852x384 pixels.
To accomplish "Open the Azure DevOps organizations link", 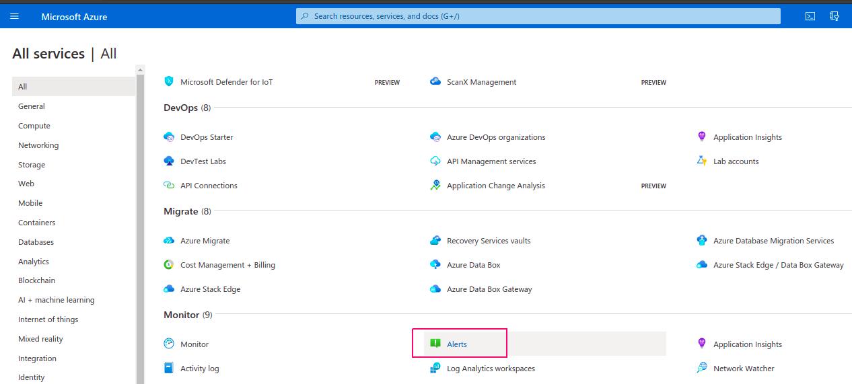I will pyautogui.click(x=496, y=137).
